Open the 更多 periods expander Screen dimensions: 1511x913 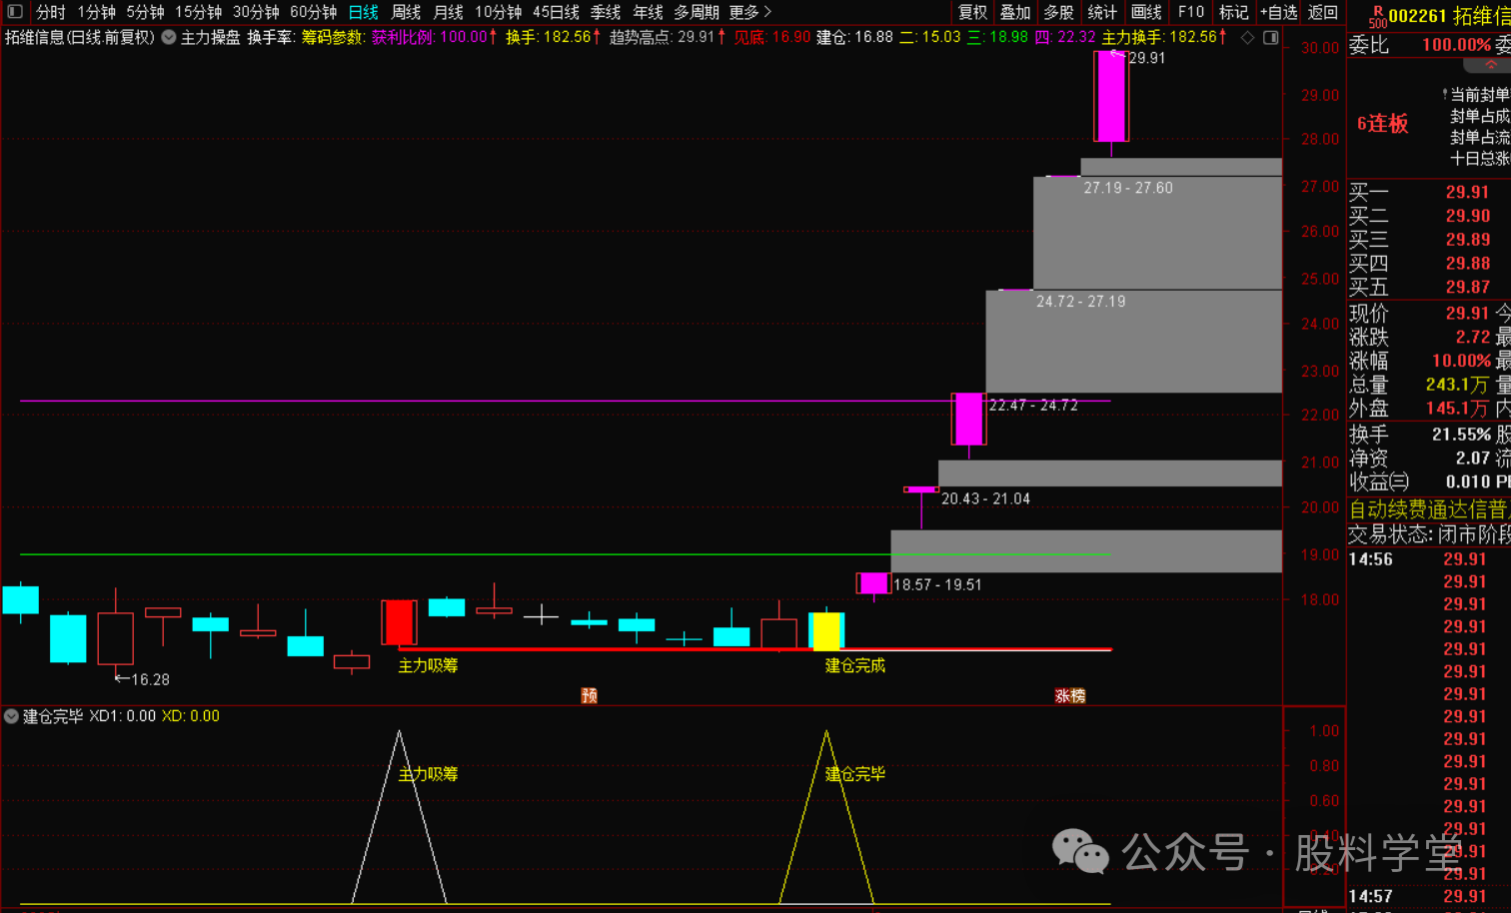[x=750, y=12]
